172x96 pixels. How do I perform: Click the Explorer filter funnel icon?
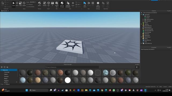[142, 13]
